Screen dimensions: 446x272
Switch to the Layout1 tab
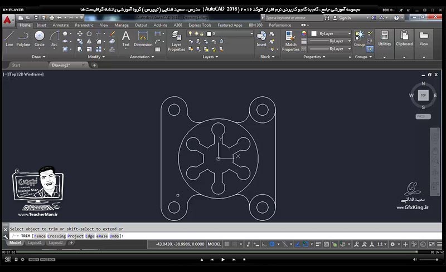click(x=35, y=243)
